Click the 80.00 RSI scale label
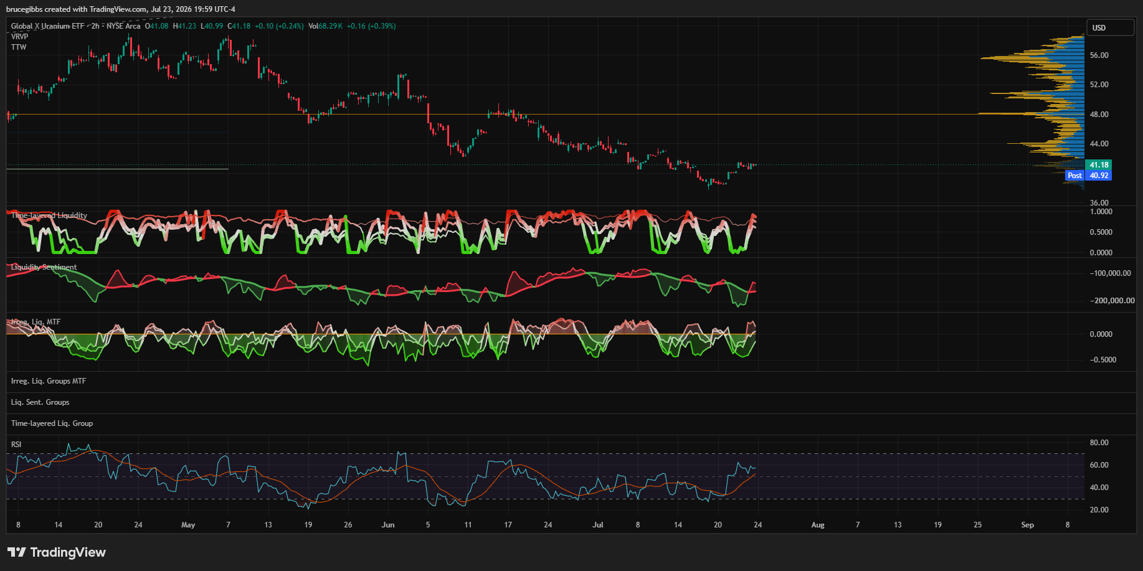 pos(1099,443)
